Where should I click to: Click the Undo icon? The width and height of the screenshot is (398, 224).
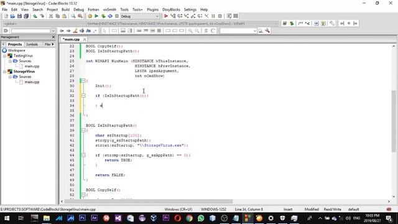[35, 16]
